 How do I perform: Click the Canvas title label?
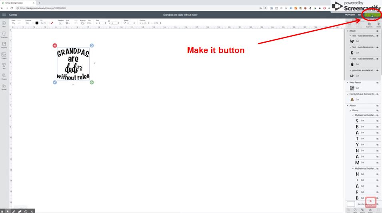(13, 15)
